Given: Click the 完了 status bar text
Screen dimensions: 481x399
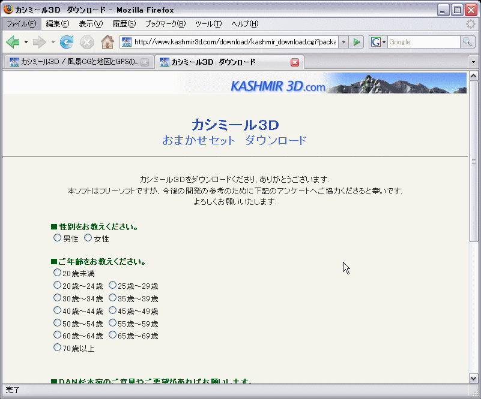Looking at the screenshot, I should [13, 390].
